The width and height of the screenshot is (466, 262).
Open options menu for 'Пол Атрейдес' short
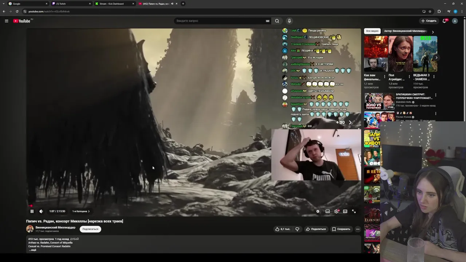tap(409, 77)
